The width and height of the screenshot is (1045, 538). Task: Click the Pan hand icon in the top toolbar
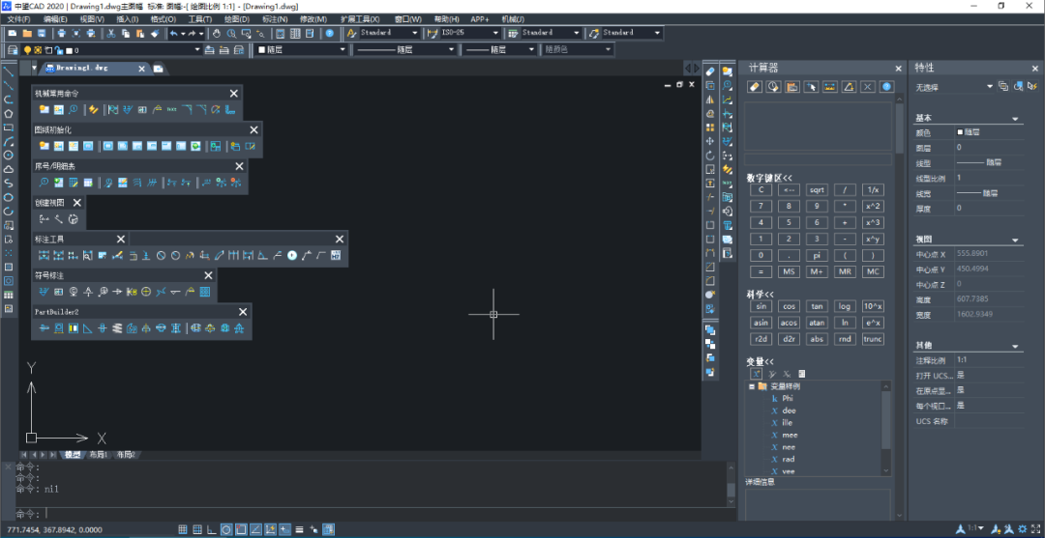217,33
